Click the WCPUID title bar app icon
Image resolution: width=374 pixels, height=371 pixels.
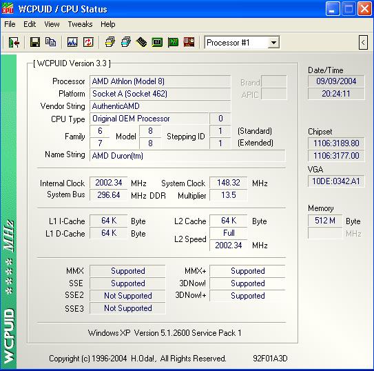point(8,8)
